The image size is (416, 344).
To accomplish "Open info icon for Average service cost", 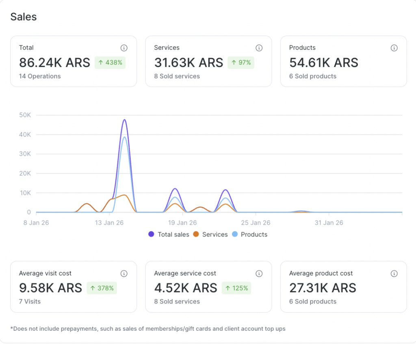I will 259,273.
